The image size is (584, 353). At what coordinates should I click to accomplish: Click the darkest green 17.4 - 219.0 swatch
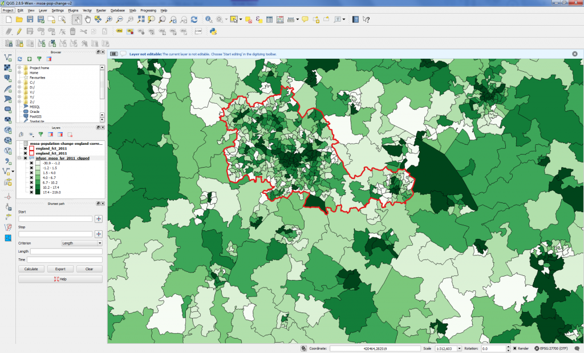(38, 192)
